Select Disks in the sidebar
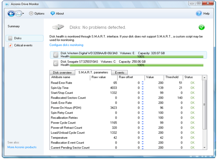218x159 pixels. [25, 38]
